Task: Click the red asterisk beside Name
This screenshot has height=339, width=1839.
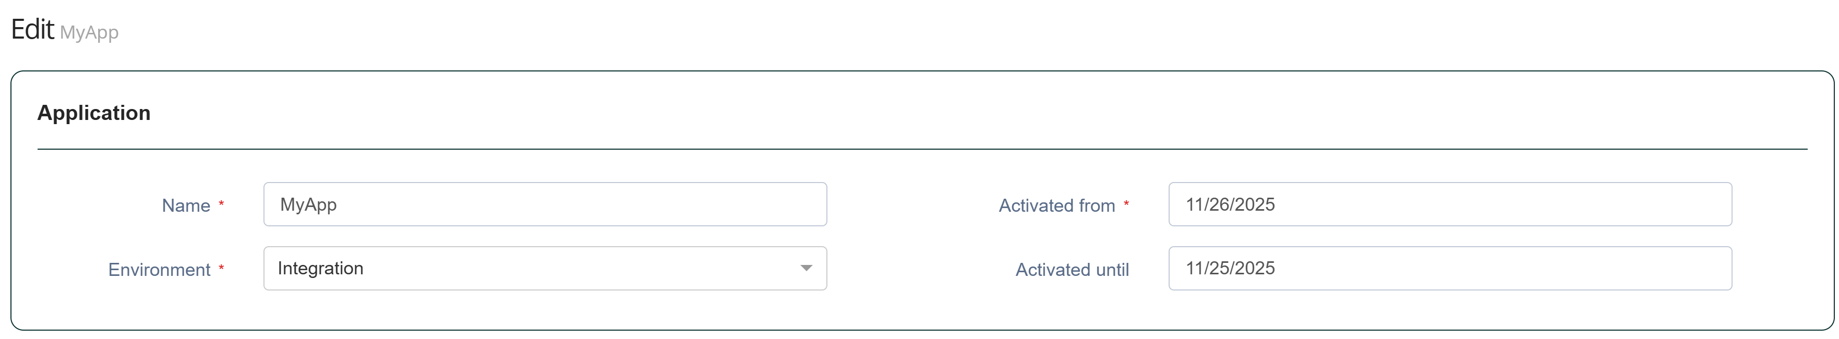Action: point(221,205)
